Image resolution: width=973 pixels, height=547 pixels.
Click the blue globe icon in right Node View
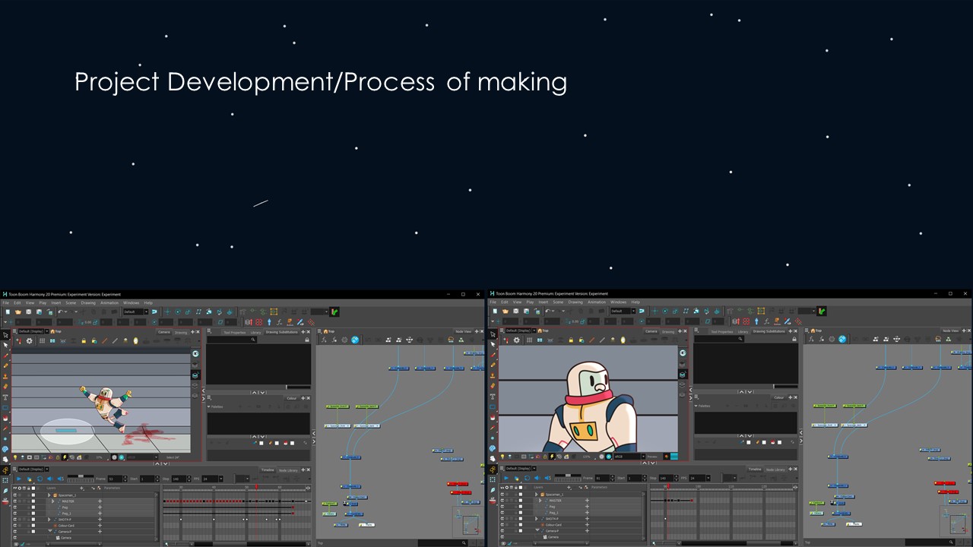(841, 340)
